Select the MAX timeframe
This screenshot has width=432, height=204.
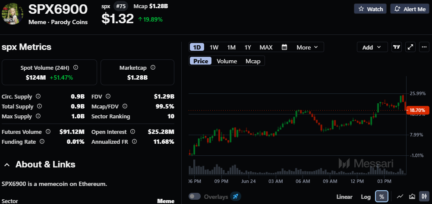coord(266,47)
